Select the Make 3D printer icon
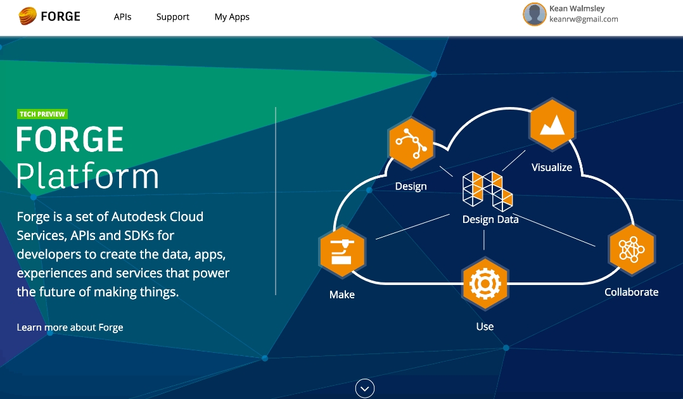Image resolution: width=683 pixels, height=399 pixels. [342, 251]
